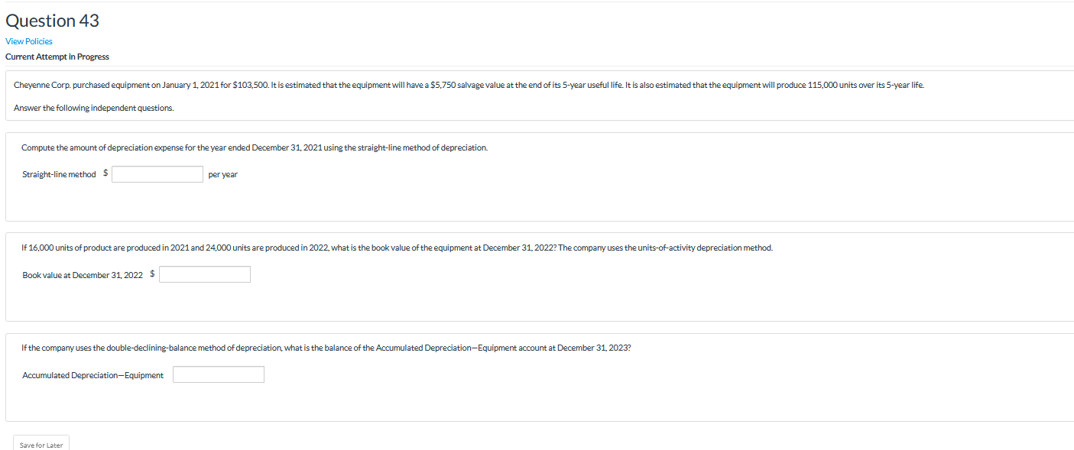Image resolution: width=1074 pixels, height=450 pixels.
Task: Click the dollar sign beside Straight-line method
Action: 105,173
